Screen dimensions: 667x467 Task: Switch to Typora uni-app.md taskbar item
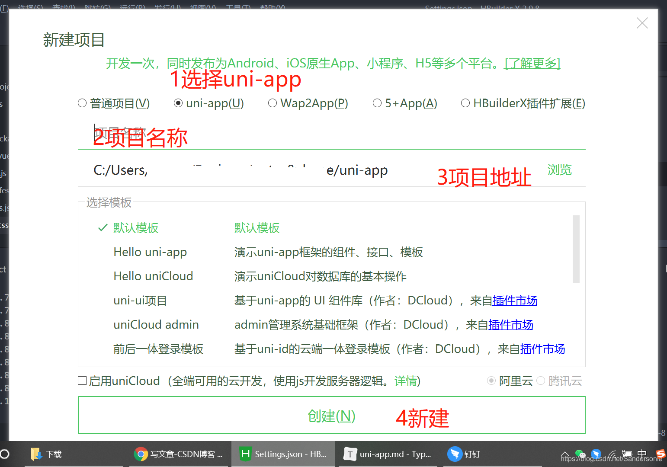tap(388, 454)
